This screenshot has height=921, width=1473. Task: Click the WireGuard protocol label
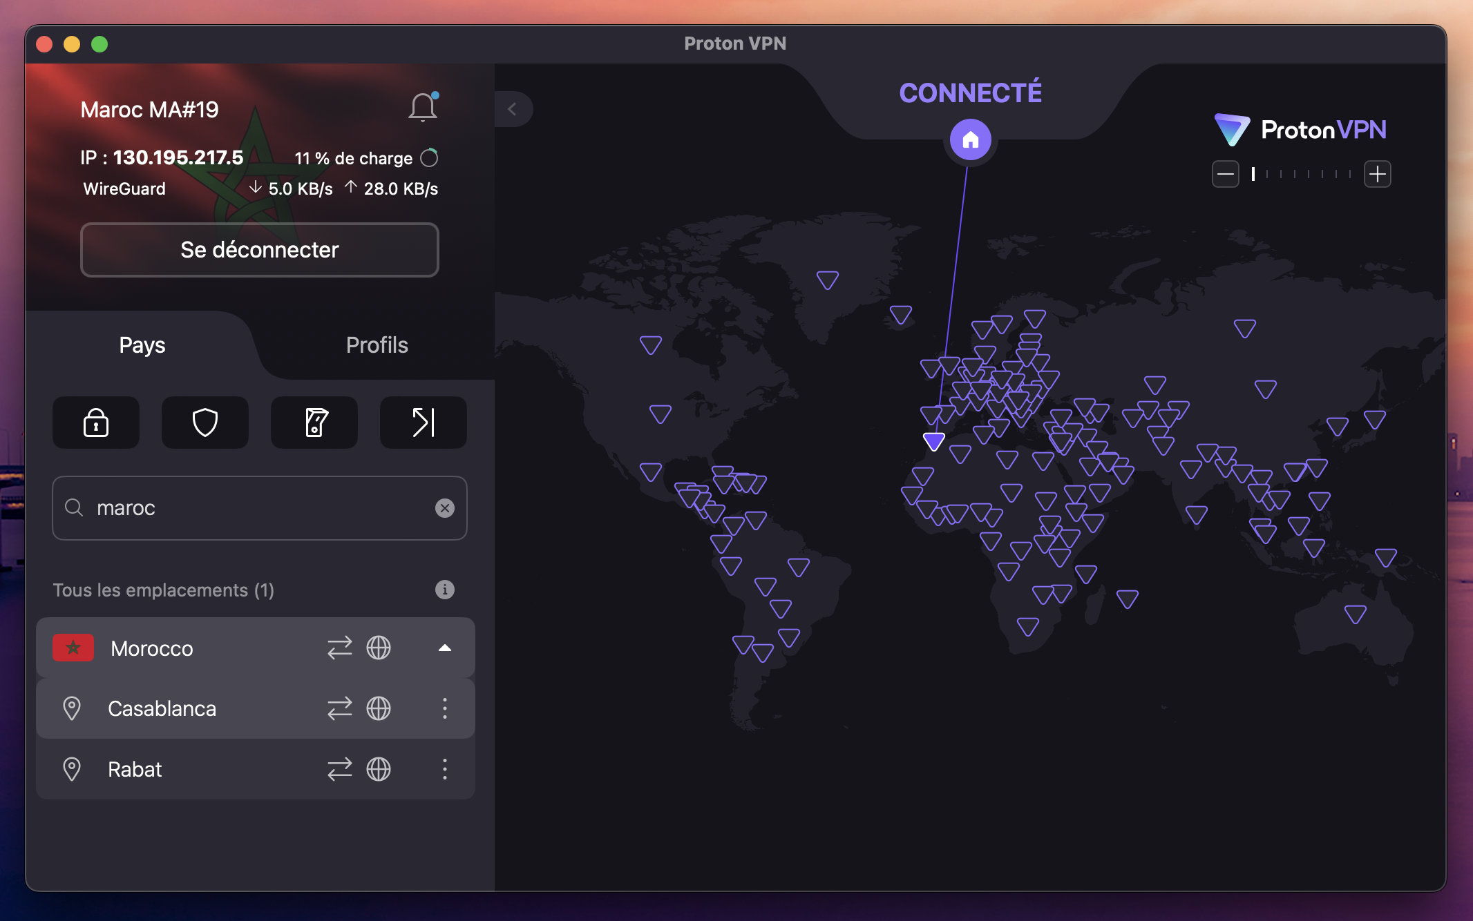(x=124, y=188)
